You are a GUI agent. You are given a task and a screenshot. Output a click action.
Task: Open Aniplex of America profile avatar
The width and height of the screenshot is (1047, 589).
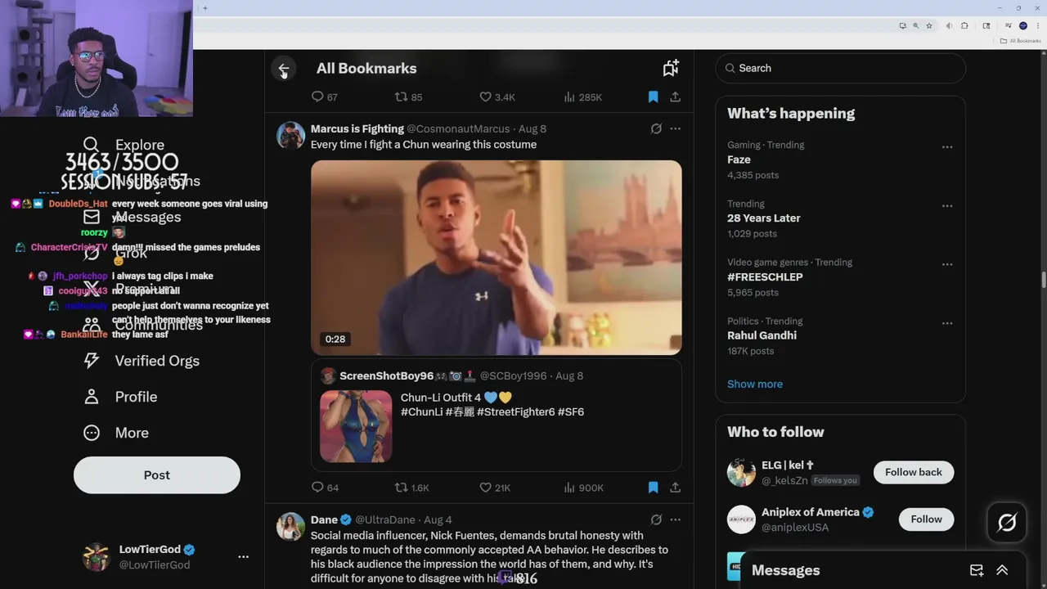(741, 519)
